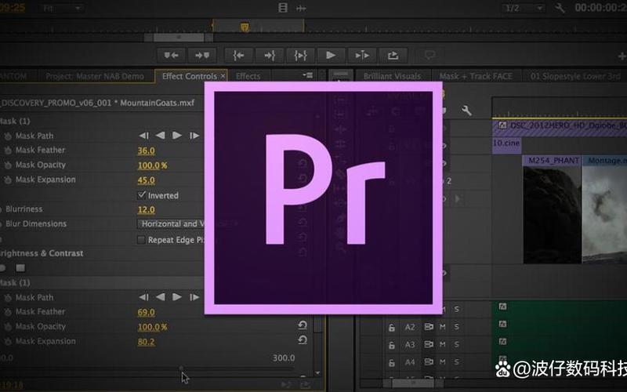Click the yellow playhead marker in monitor ruler

pos(245,27)
